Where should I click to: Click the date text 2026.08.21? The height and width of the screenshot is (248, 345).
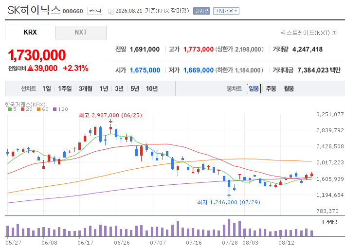[129, 11]
